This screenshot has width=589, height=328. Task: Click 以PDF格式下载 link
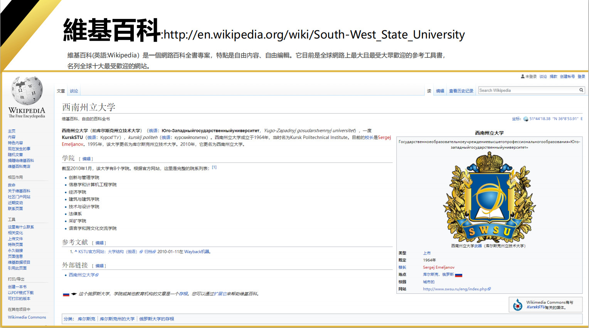tap(21, 293)
